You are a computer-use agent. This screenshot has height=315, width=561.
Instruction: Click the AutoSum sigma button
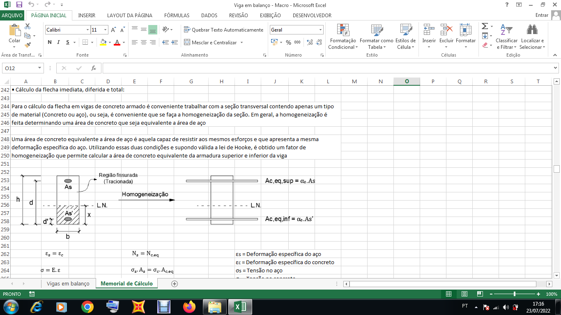point(485,26)
